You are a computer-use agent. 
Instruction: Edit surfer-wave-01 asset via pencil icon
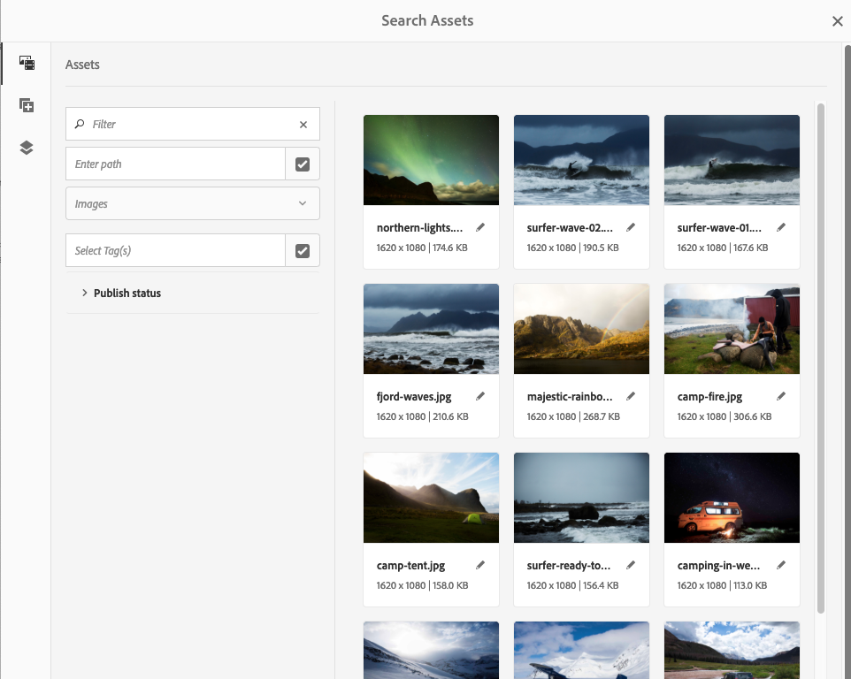[x=781, y=227]
